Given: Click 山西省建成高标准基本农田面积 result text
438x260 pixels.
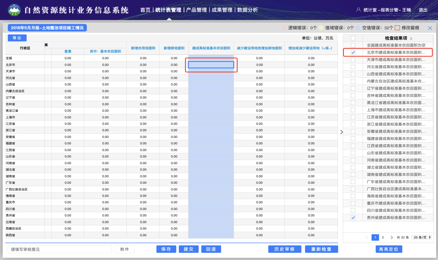Looking at the screenshot, I should coord(396,74).
